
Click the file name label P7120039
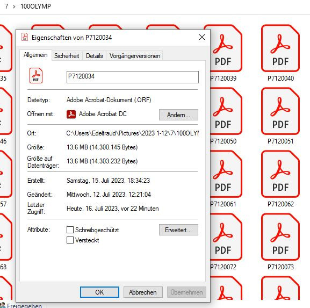[224, 78]
